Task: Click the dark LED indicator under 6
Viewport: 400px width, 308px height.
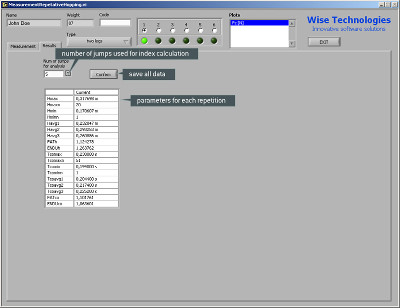Action: 214,40
